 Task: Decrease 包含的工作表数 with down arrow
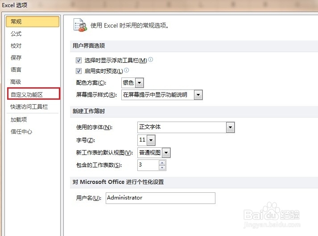(x=162, y=167)
